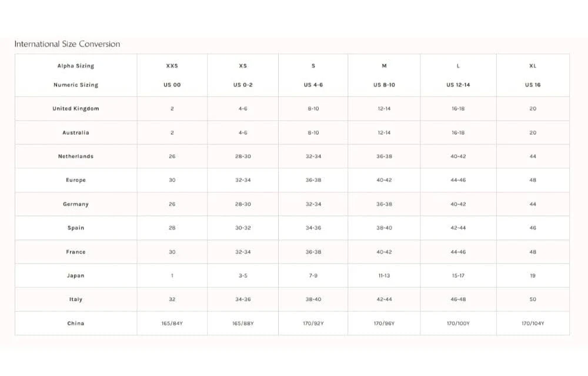Click the China 165/84Y size cell
This screenshot has height=376, width=588.
coord(172,323)
